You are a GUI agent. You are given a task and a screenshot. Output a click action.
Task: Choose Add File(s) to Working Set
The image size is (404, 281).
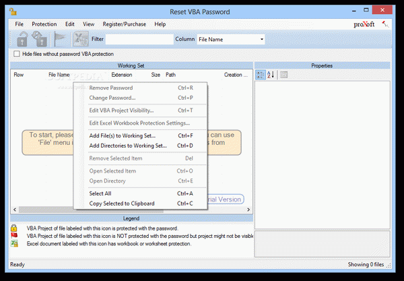[x=141, y=135]
